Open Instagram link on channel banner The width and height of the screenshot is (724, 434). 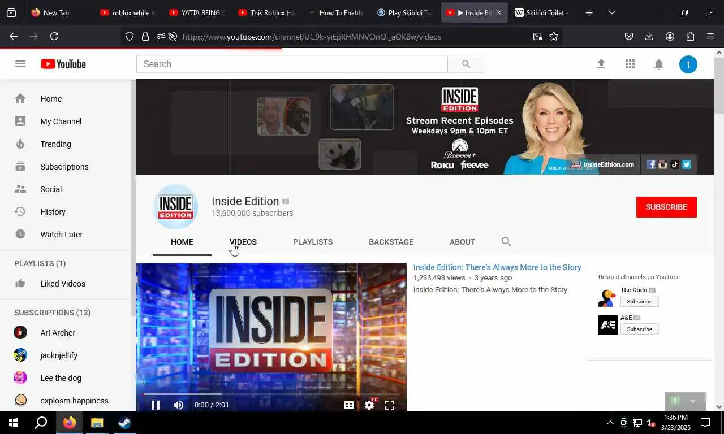[x=663, y=164]
